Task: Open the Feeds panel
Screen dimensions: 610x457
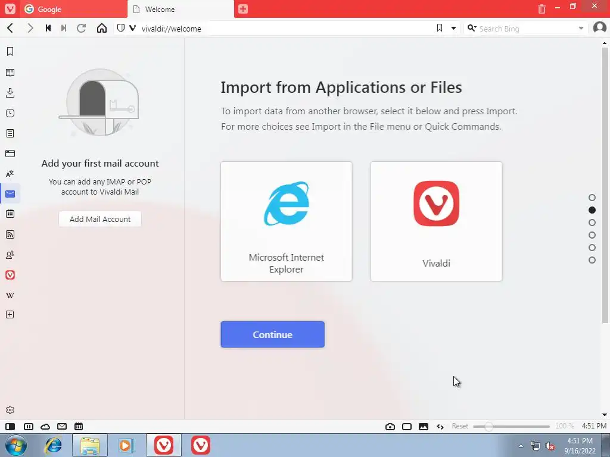Action: coord(10,234)
